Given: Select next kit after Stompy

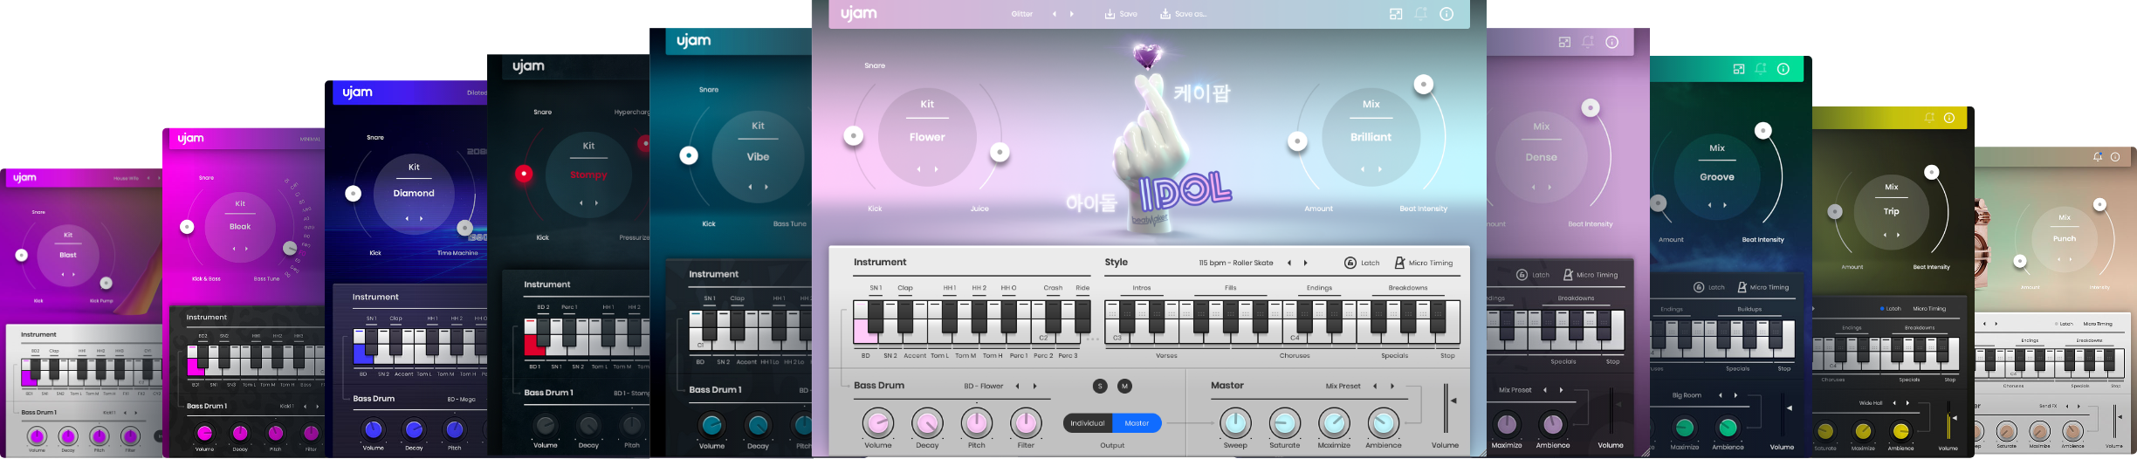Looking at the screenshot, I should [596, 202].
